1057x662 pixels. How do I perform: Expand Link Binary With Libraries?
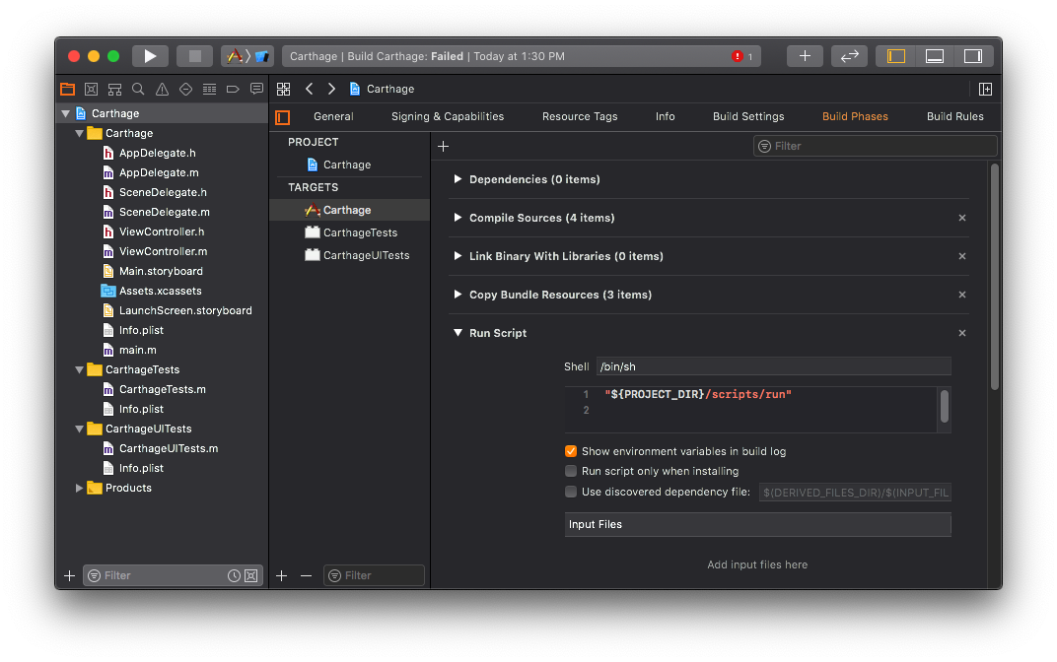(x=458, y=256)
